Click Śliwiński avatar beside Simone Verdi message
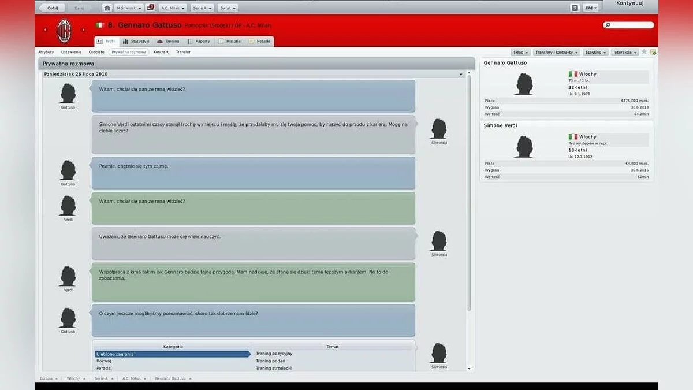The width and height of the screenshot is (693, 390). (x=439, y=129)
